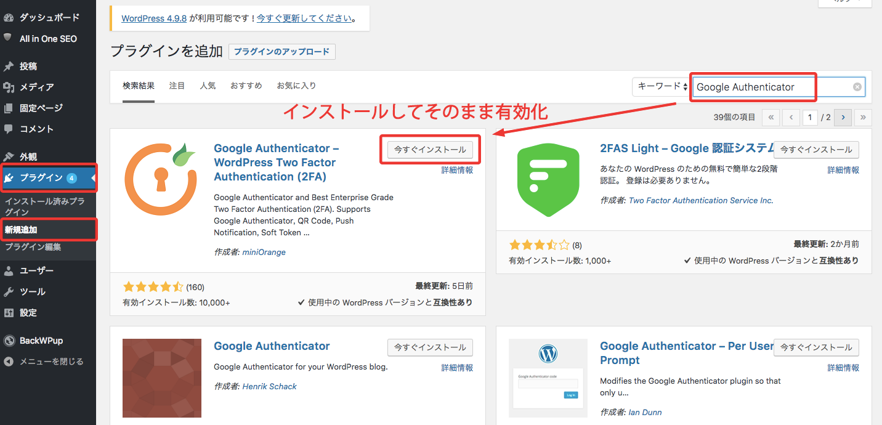
Task: Collapse the sidebar with メニューを閉じる
Action: click(51, 362)
